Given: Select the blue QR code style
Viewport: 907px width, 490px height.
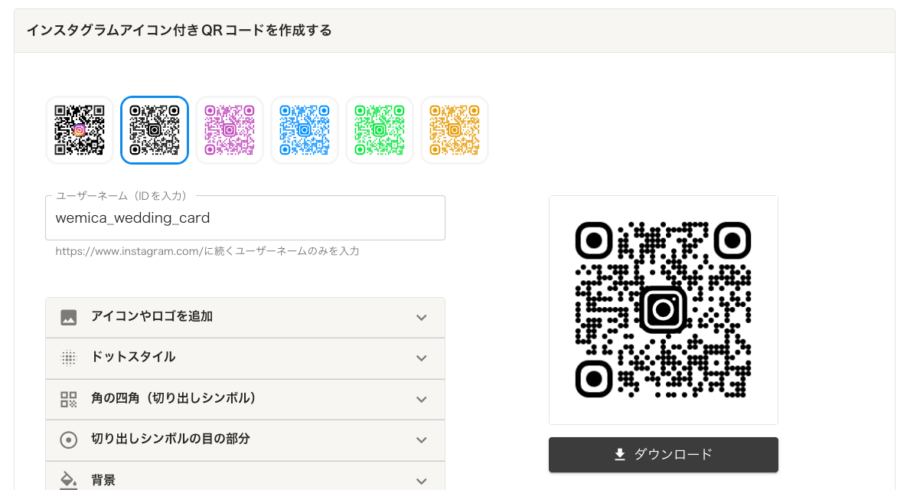Looking at the screenshot, I should 304,129.
